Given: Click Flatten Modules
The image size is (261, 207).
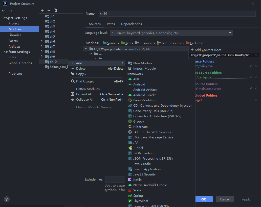Looking at the screenshot, I should pyautogui.click(x=97, y=89).
